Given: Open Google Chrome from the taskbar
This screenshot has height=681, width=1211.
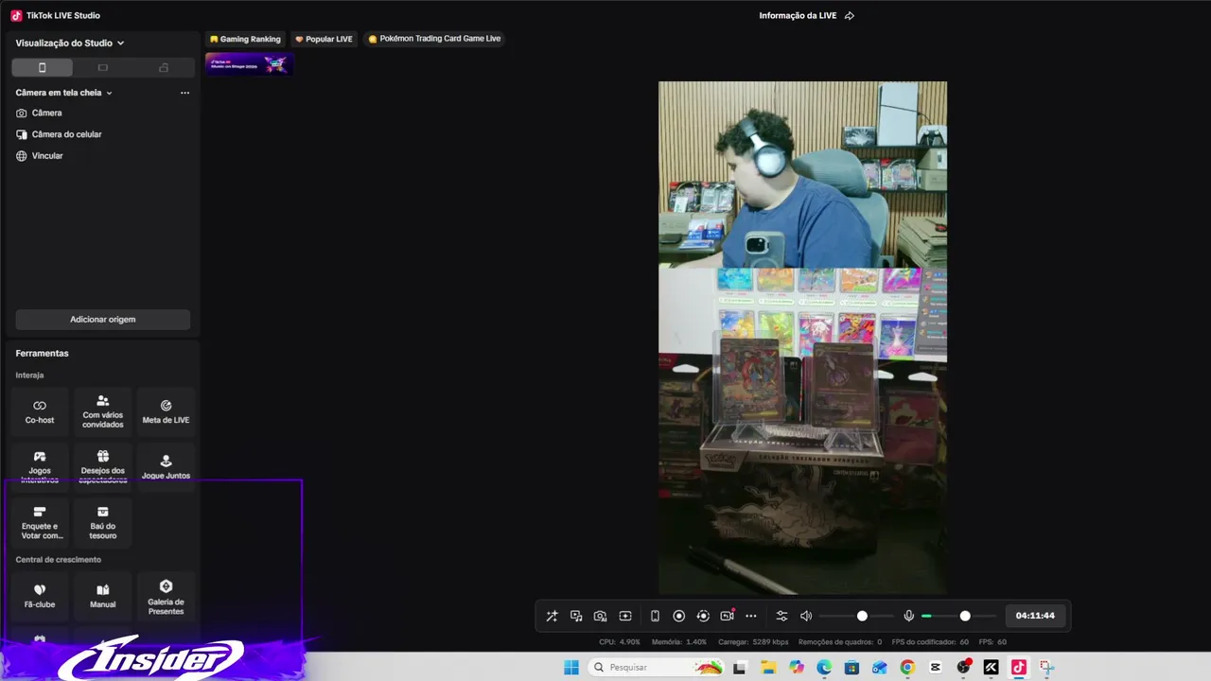Looking at the screenshot, I should click(907, 667).
